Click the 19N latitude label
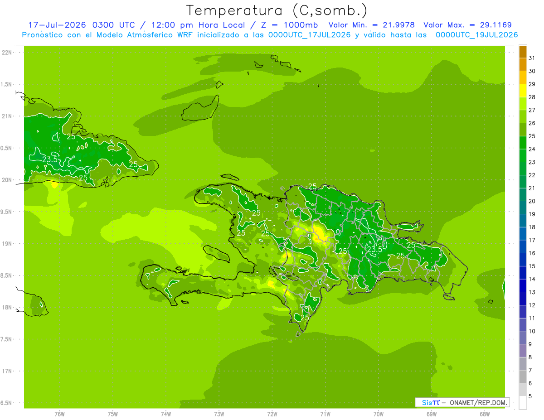 tap(7, 244)
